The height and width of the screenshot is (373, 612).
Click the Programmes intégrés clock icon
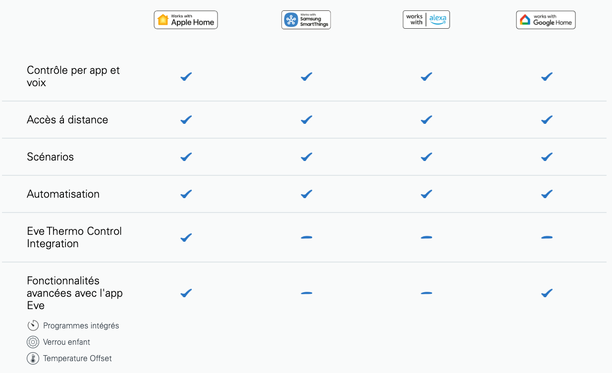33,325
